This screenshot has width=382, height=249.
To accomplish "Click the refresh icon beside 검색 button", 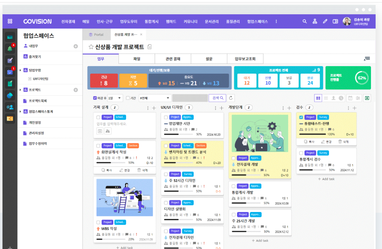I will [231, 98].
